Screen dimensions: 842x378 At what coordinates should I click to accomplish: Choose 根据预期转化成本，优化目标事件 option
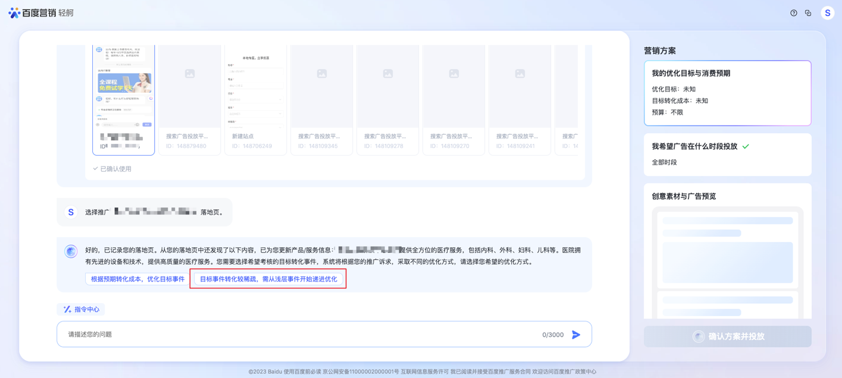click(x=137, y=279)
